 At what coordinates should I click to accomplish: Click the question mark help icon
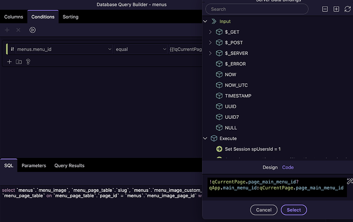28,62
